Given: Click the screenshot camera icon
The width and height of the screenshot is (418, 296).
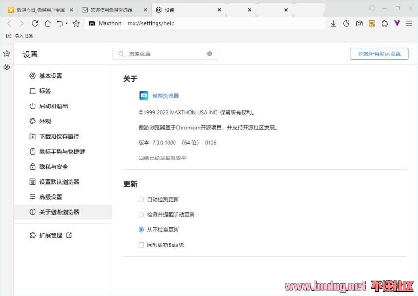Looking at the screenshot, I should point(359,23).
